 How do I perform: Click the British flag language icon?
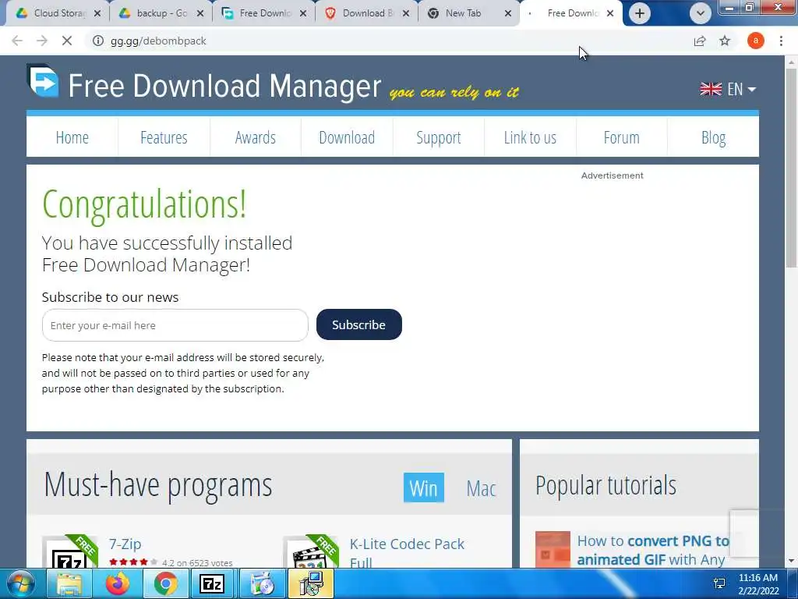[711, 89]
